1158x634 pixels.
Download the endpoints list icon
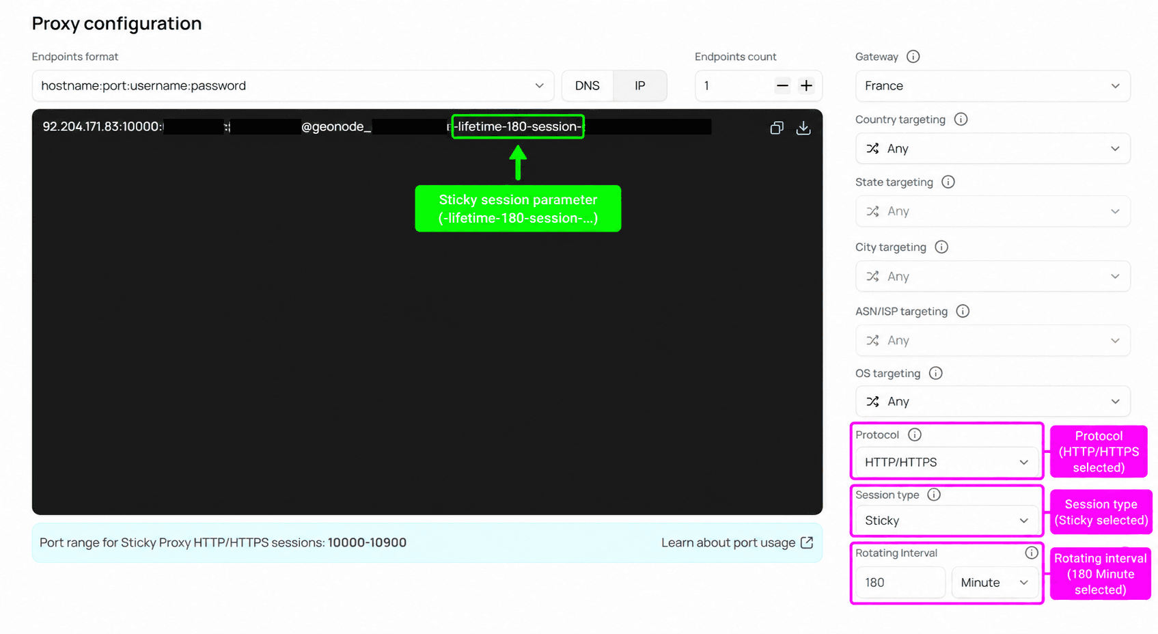[803, 128]
